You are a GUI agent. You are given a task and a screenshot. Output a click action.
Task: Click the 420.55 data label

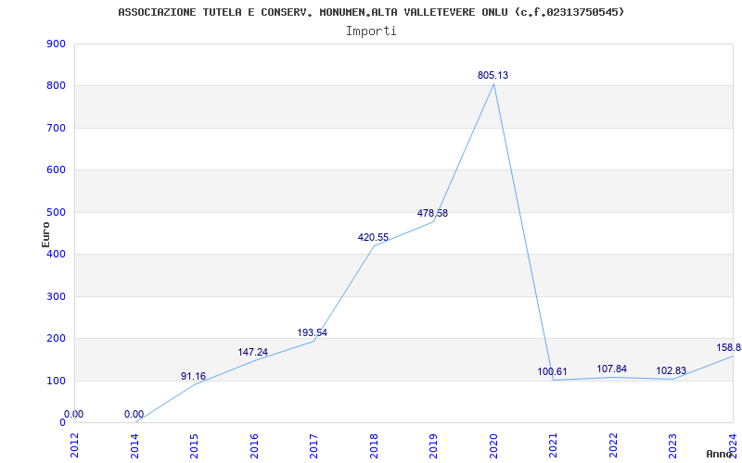click(373, 237)
